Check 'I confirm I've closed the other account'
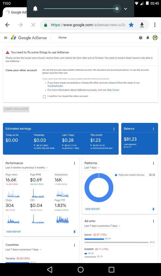This screenshot has width=161, height=276. pos(44,96)
